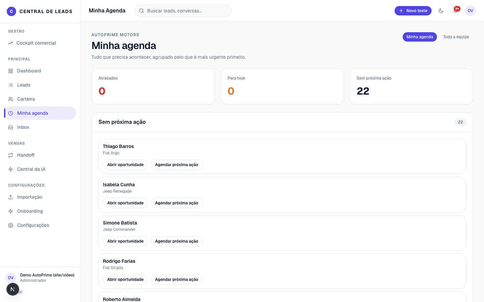This screenshot has height=302, width=484.
Task: Open Configurações in the sidebar
Action: click(x=40, y=225)
